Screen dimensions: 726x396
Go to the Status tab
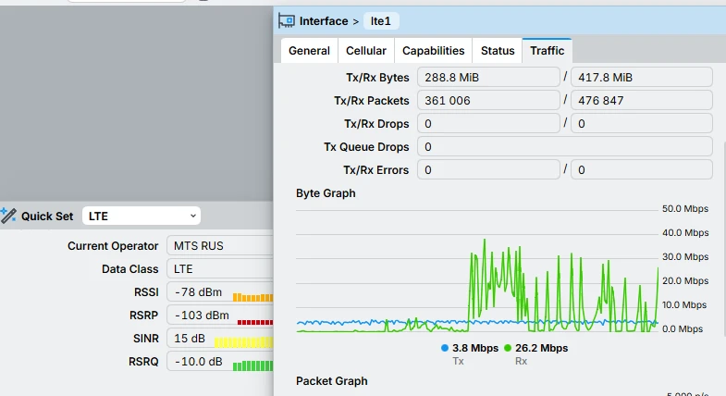point(498,51)
